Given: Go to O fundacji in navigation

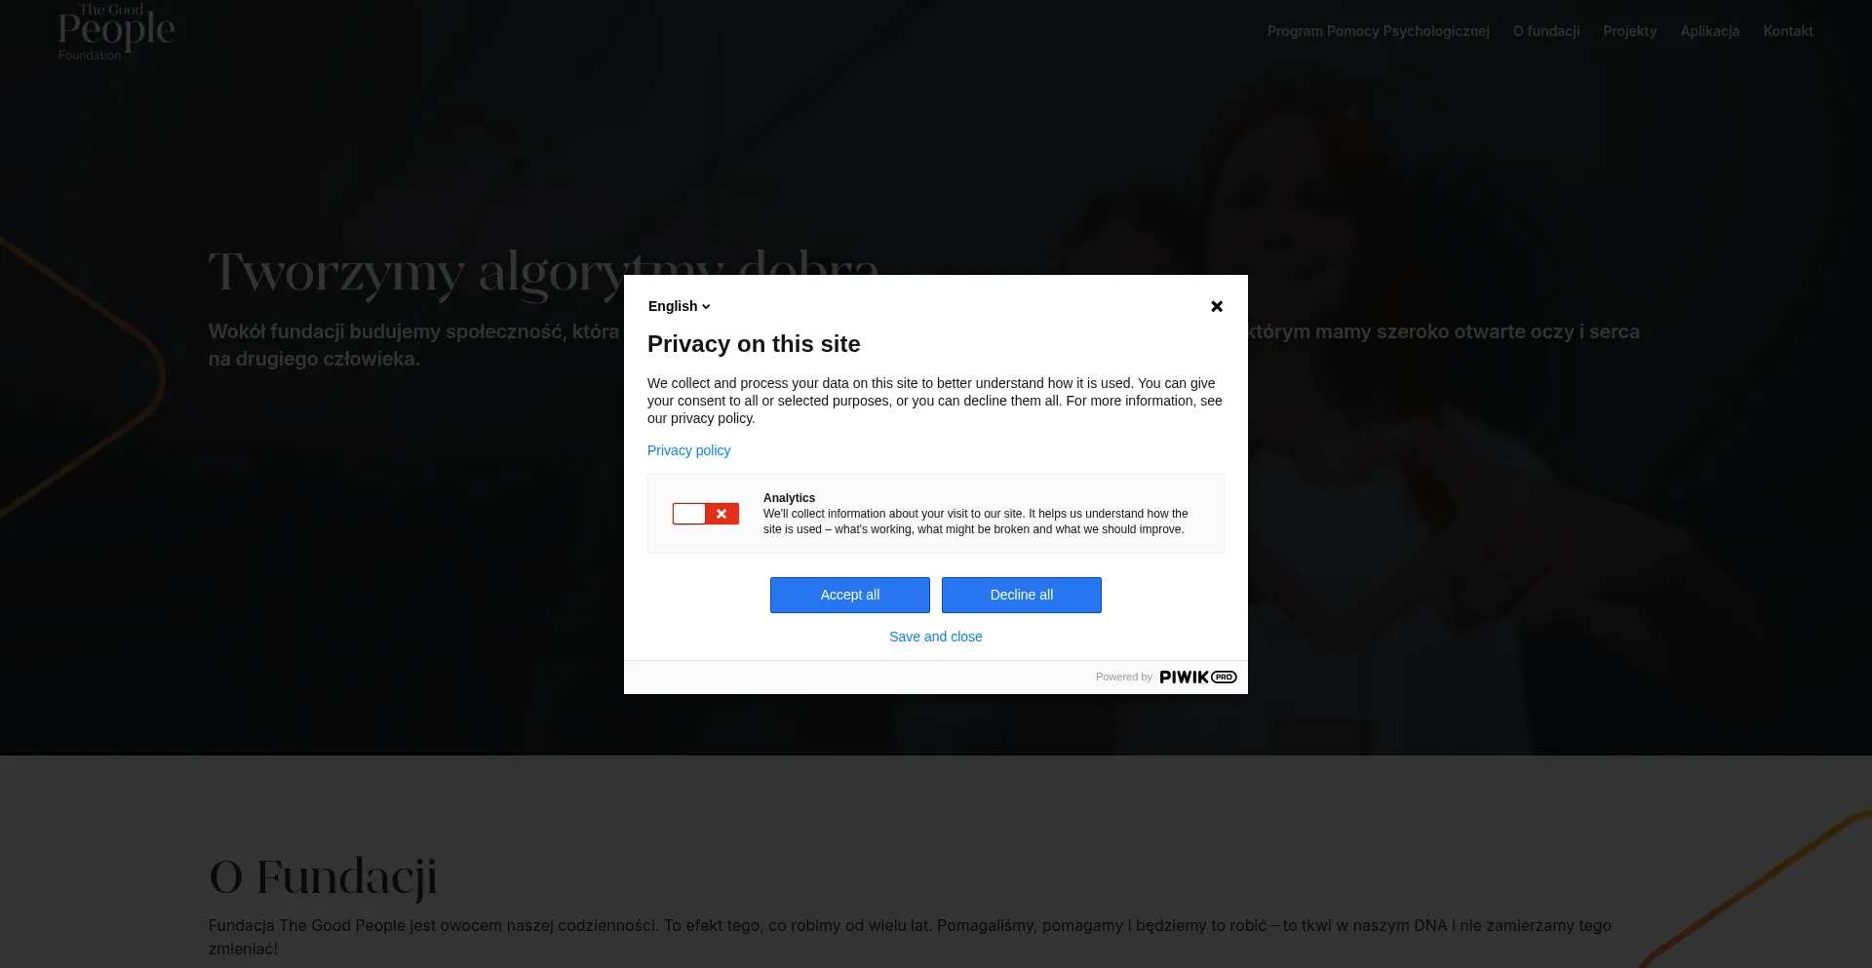Looking at the screenshot, I should (x=1545, y=31).
